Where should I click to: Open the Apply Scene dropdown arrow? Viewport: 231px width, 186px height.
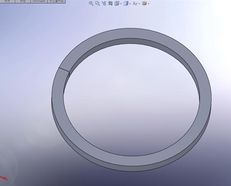tap(149, 3)
